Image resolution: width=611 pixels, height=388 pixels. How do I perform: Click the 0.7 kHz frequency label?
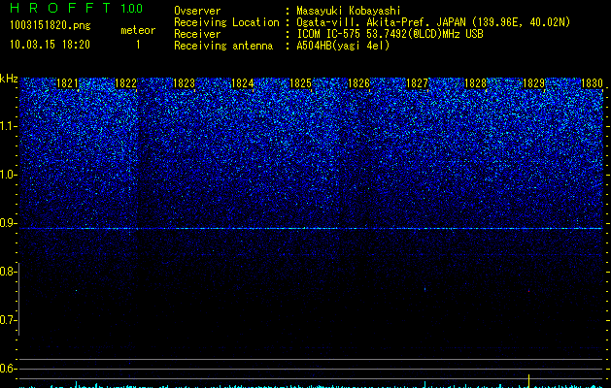(8, 320)
